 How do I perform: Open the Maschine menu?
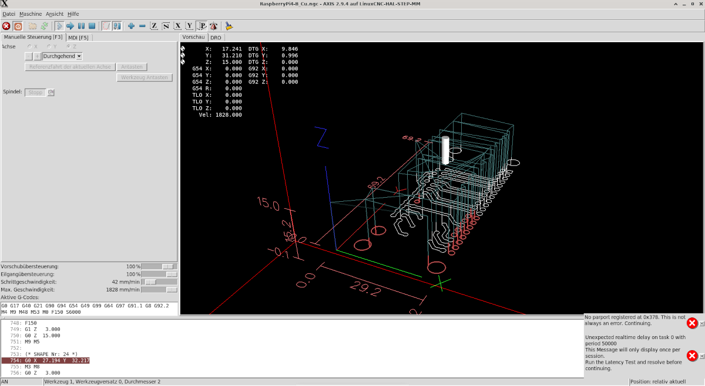pos(30,13)
